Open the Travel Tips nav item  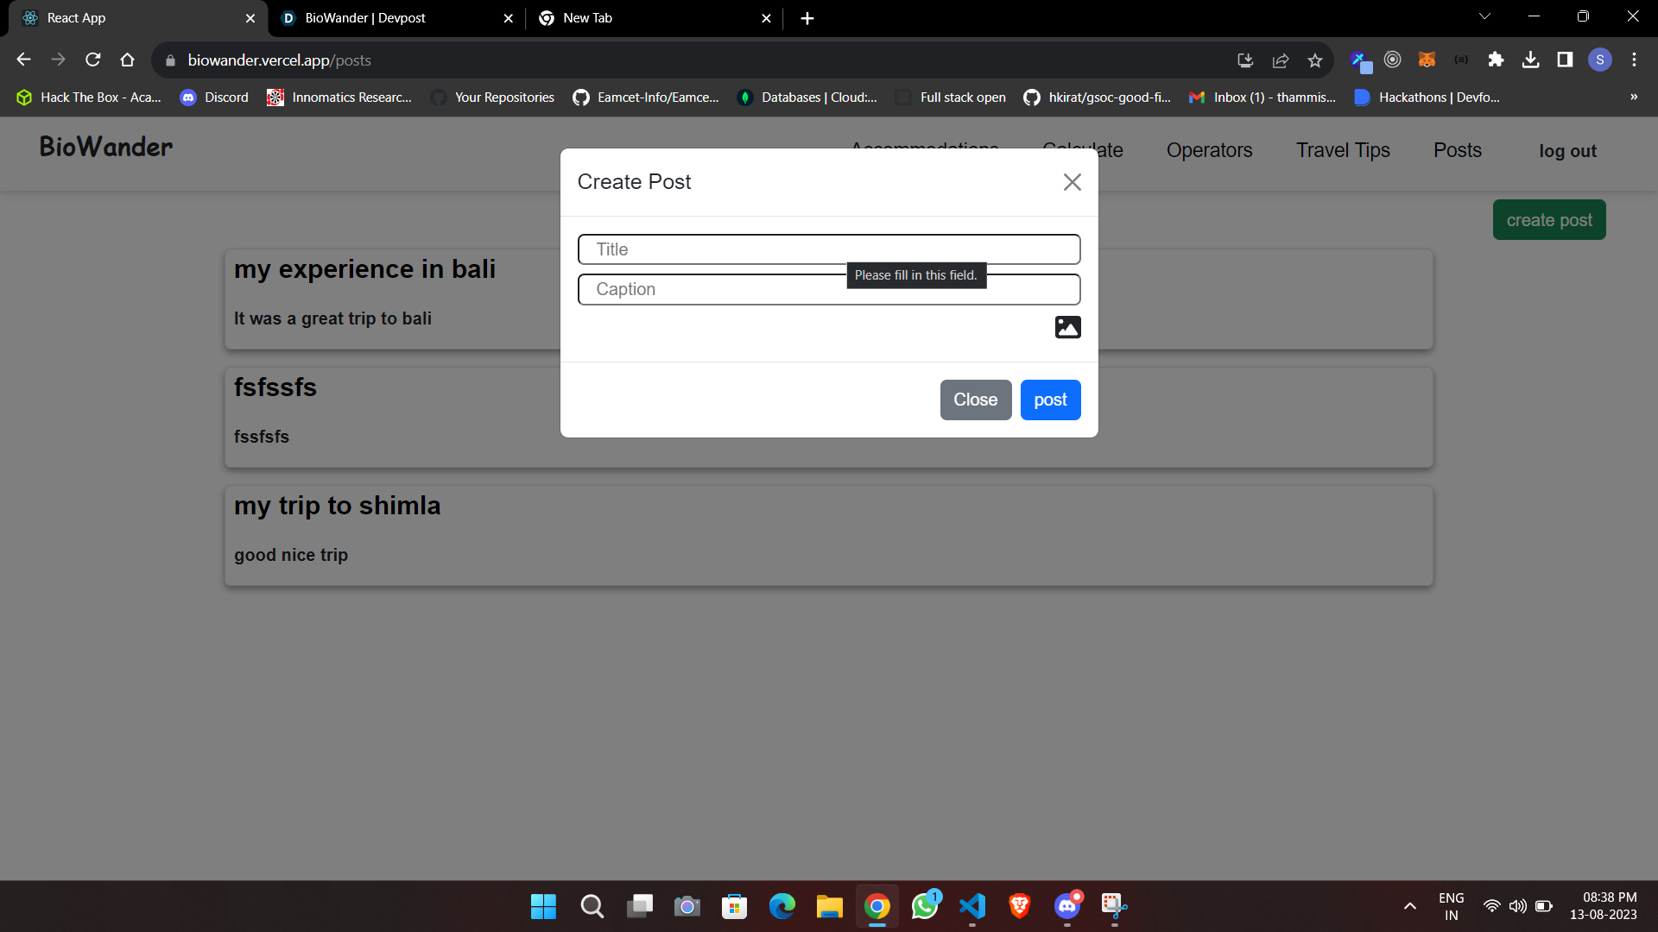tap(1342, 150)
